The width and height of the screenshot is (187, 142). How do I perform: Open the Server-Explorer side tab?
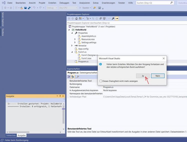pyautogui.click(x=3, y=19)
